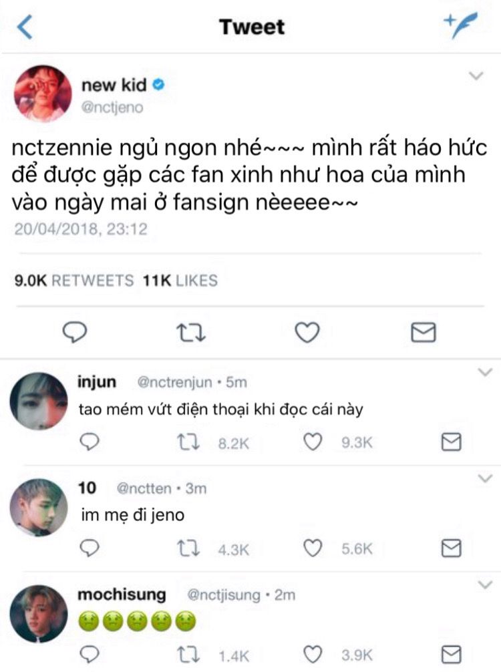Like the main tweet with the heart icon
Viewport: 501px width, 672px height.
point(307,332)
